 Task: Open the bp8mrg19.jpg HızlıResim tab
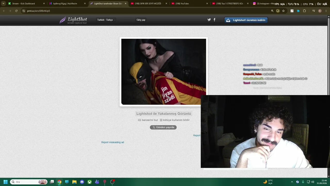coord(67,4)
